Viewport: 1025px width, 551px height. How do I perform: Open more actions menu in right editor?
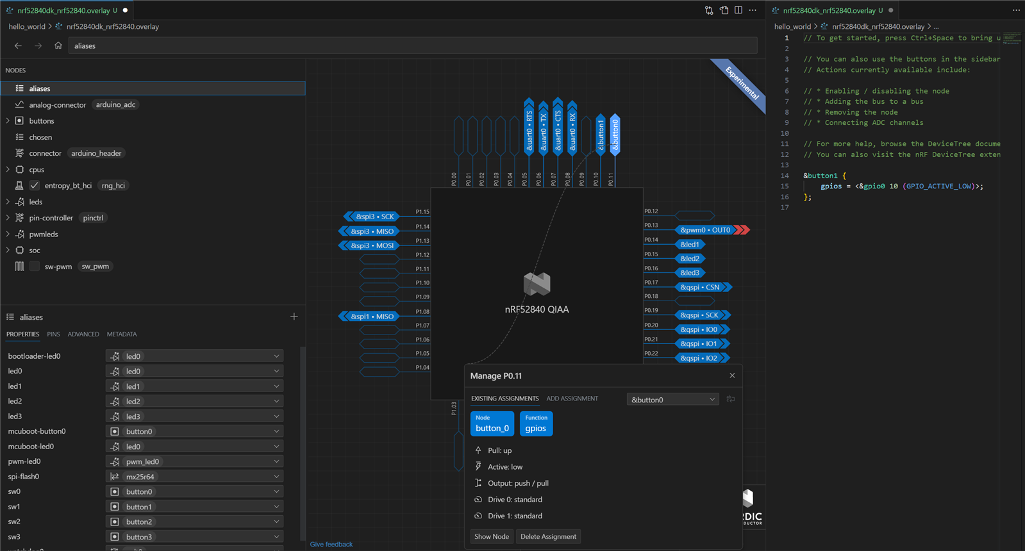coord(1016,10)
